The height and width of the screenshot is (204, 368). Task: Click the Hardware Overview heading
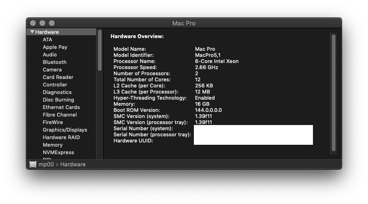(x=137, y=36)
